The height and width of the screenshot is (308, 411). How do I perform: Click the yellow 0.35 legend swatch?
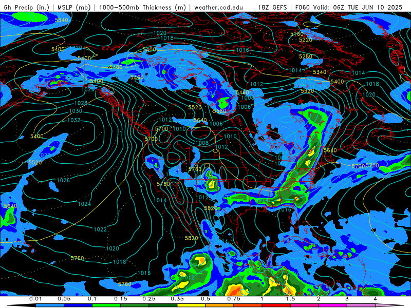191,305
